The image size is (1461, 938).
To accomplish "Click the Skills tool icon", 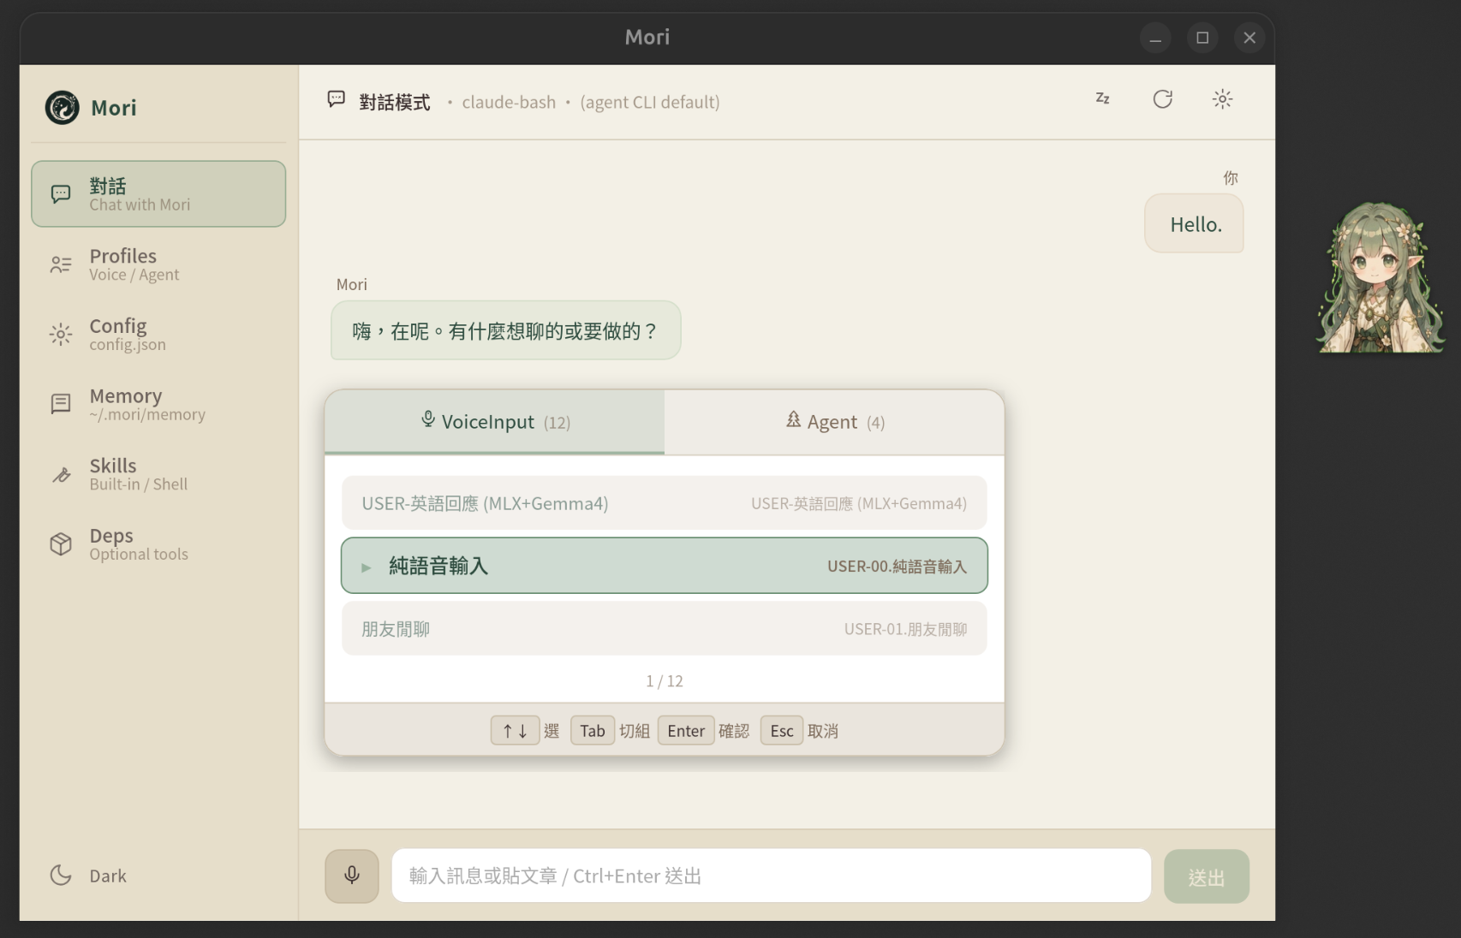I will tap(61, 474).
